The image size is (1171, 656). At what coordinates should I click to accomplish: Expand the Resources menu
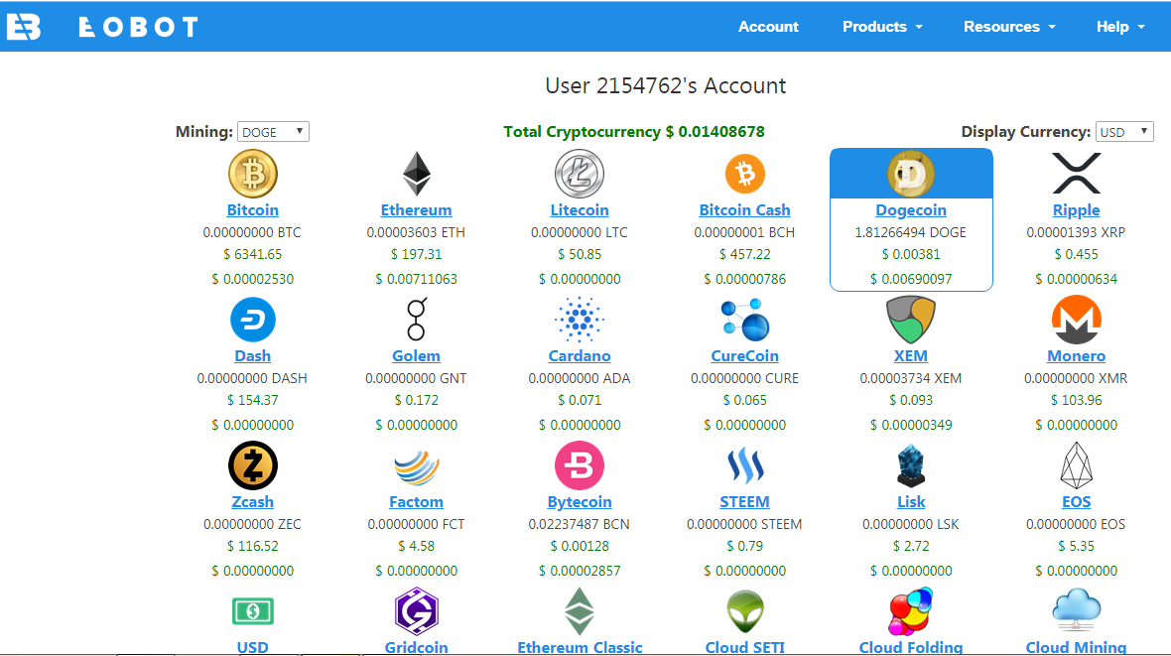click(x=1009, y=27)
